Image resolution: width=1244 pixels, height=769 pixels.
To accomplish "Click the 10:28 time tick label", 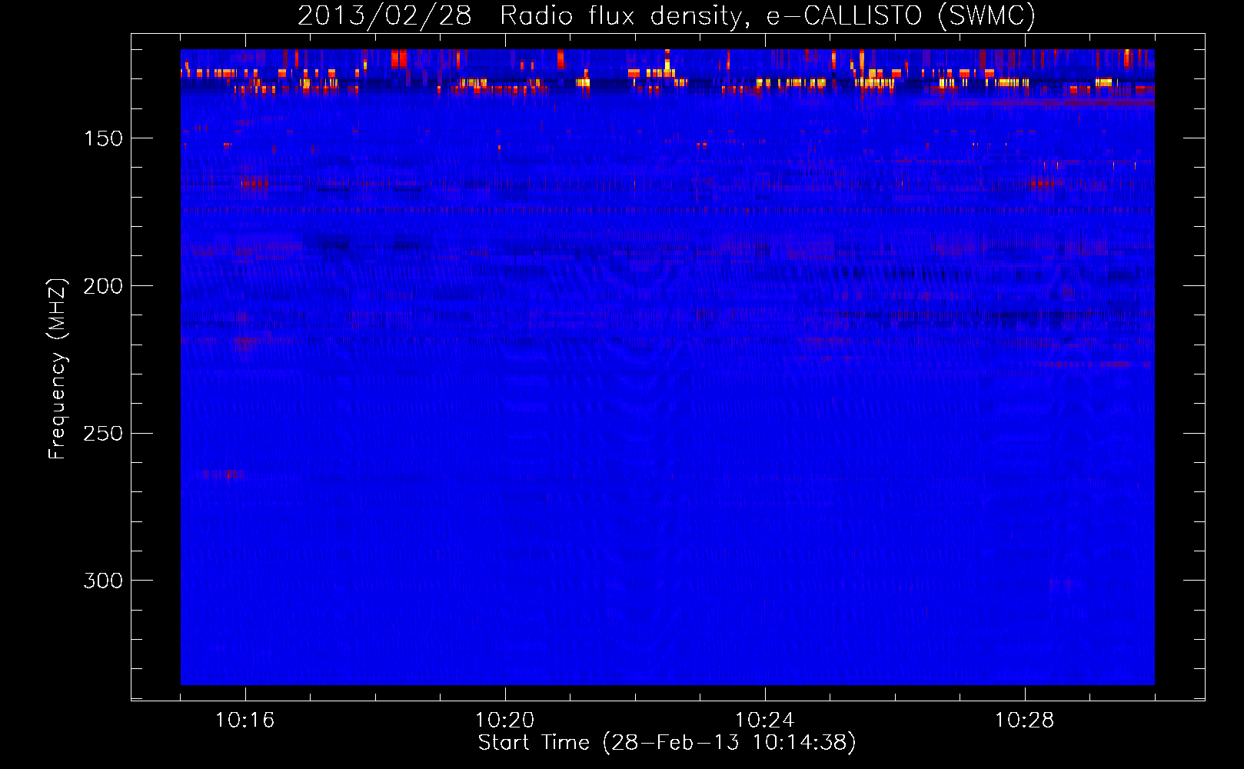I will pyautogui.click(x=1024, y=721).
